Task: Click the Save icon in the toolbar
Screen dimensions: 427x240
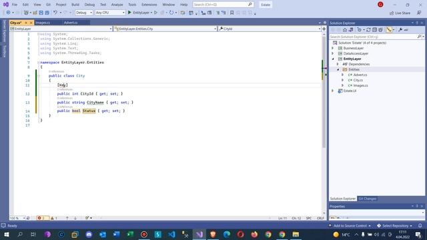Action: point(41,13)
